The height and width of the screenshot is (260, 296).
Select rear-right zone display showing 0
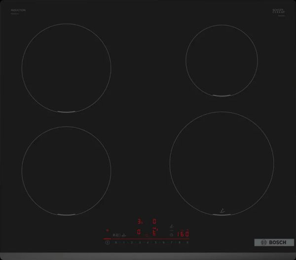pos(154,222)
